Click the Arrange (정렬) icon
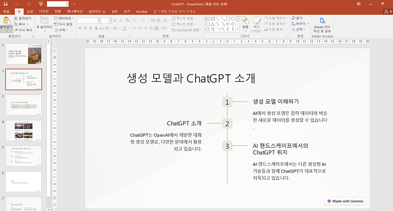The image size is (393, 211). 245,21
